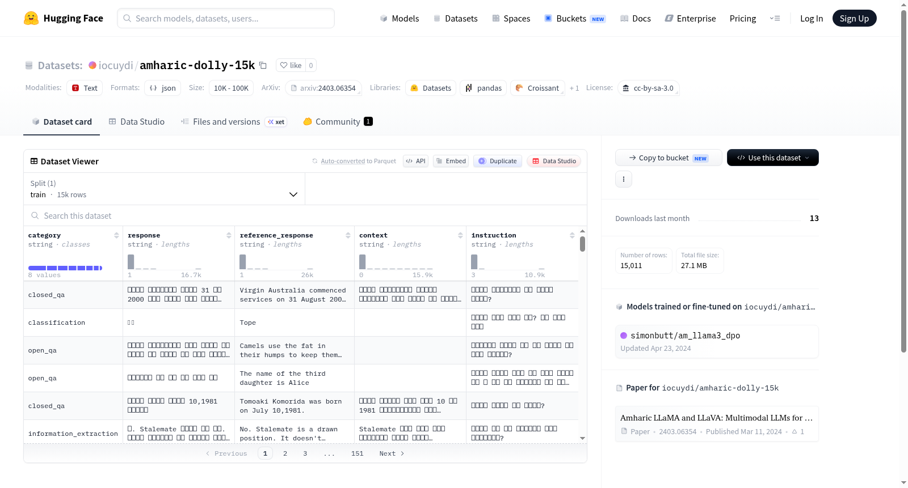908x488 pixels.
Task: Open Files and versions tab
Action: [233, 121]
